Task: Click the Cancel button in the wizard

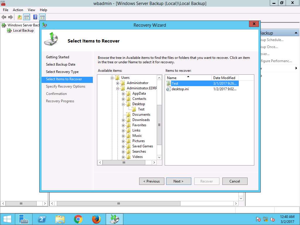Action: [x=235, y=181]
